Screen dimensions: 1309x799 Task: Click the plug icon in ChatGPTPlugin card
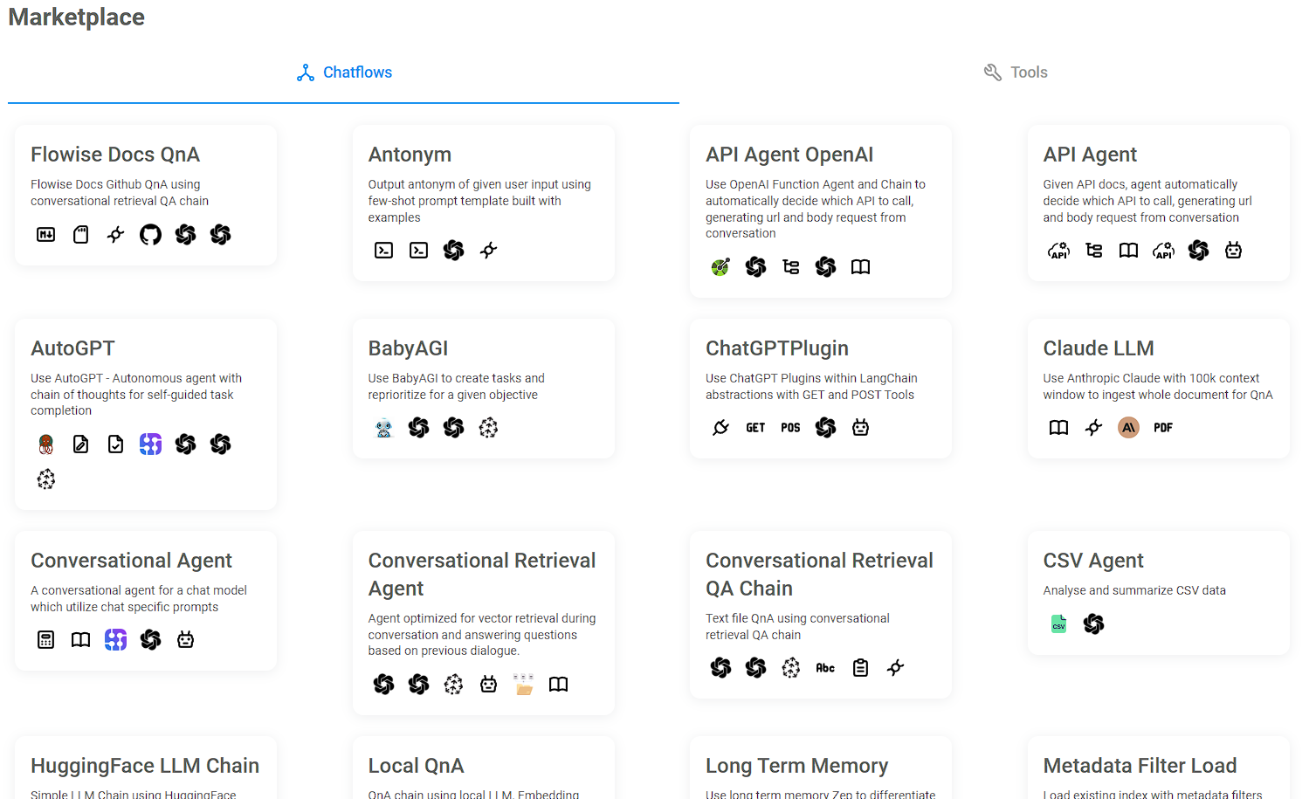click(x=721, y=428)
